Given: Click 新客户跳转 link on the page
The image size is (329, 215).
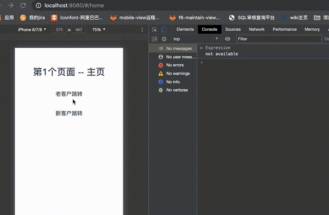Looking at the screenshot, I should point(69,113).
